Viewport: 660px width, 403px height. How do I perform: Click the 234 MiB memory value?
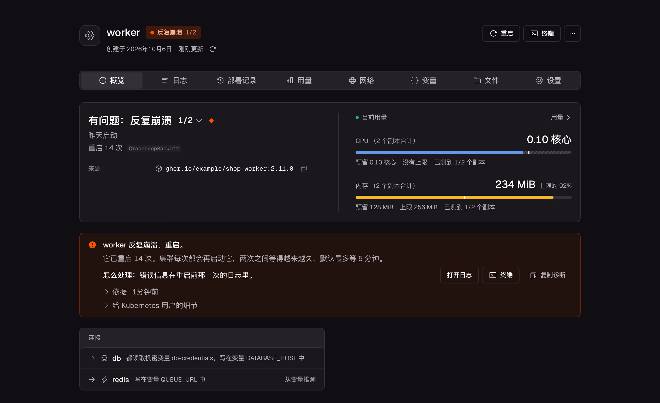pyautogui.click(x=515, y=185)
